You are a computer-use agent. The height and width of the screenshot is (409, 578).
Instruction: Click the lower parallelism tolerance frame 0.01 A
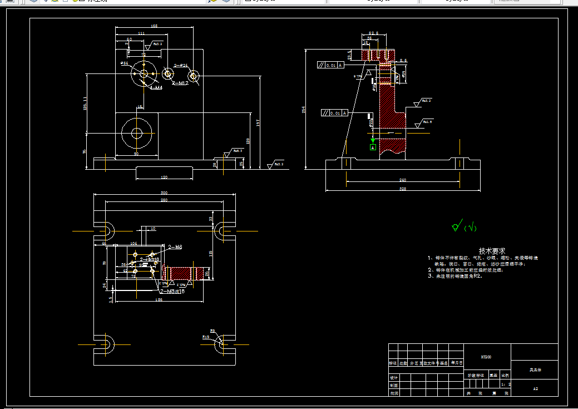[335, 113]
